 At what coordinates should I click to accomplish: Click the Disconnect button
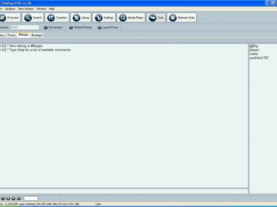53,28
